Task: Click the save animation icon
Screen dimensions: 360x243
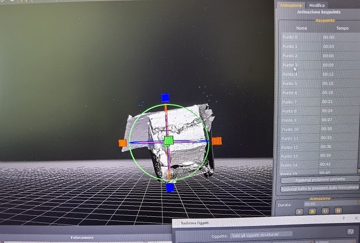Action: (x=338, y=211)
